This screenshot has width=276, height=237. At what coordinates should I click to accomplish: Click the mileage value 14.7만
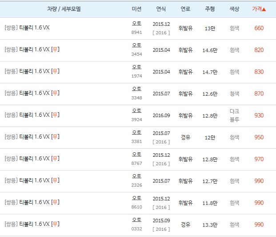(210, 72)
